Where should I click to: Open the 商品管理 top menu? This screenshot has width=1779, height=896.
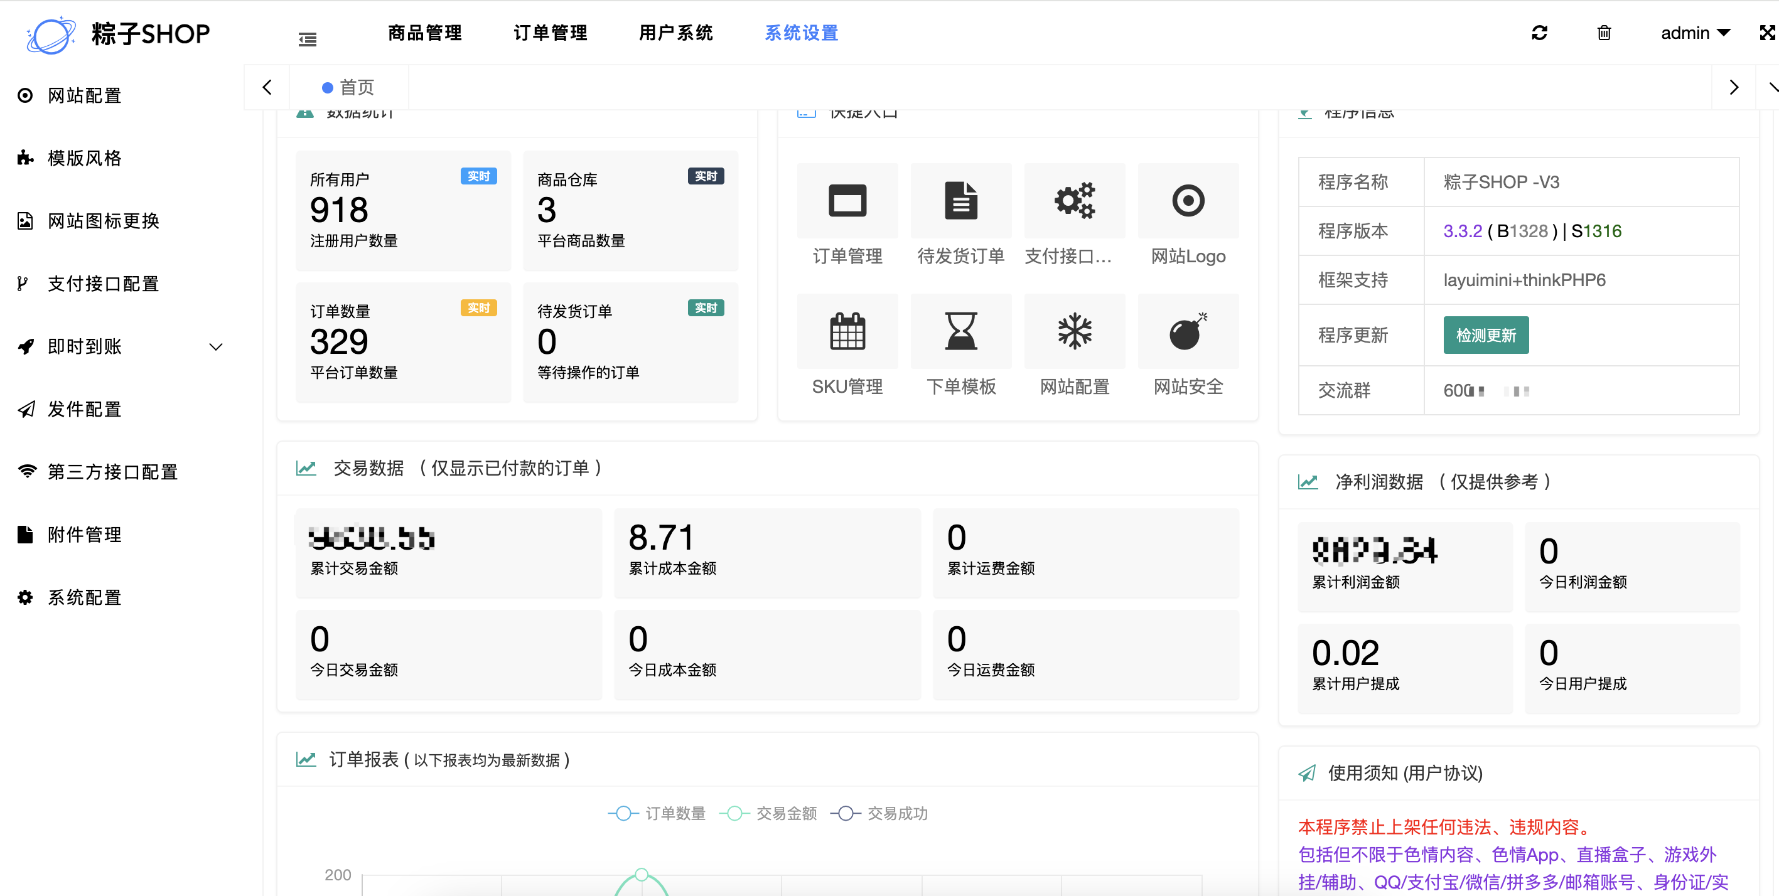[x=424, y=33]
